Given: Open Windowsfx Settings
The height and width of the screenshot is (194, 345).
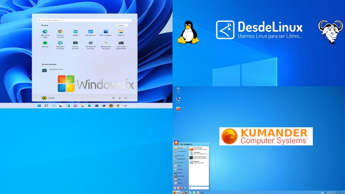Looking at the screenshot, I should click(91, 43).
